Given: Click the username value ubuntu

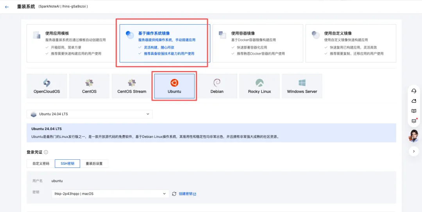Looking at the screenshot, I should (x=57, y=181).
